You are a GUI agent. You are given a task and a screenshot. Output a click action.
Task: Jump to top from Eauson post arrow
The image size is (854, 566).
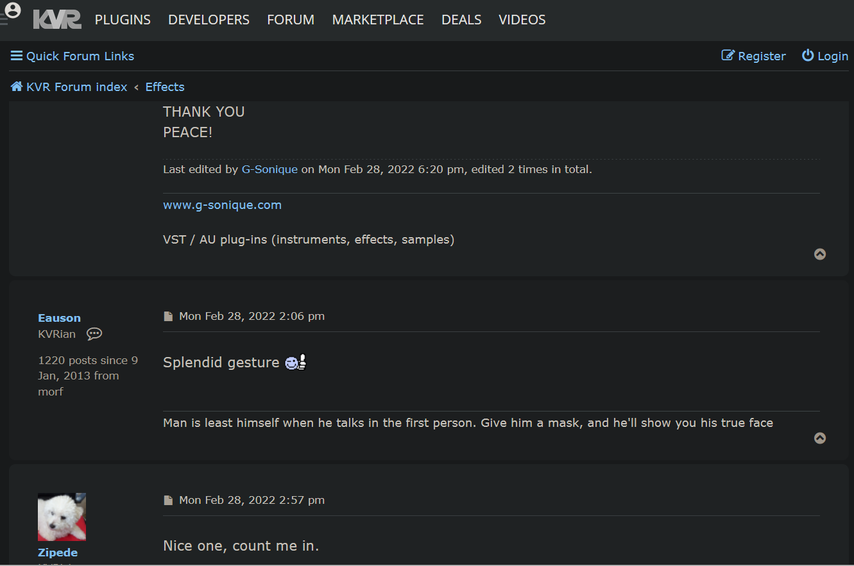(820, 438)
